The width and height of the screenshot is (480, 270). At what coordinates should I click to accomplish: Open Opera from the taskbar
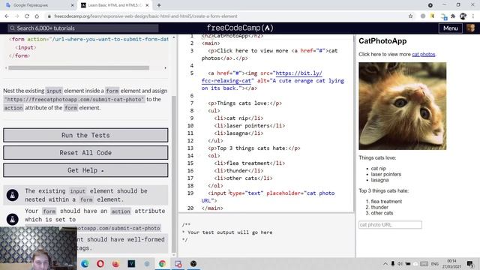pyautogui.click(x=100, y=263)
